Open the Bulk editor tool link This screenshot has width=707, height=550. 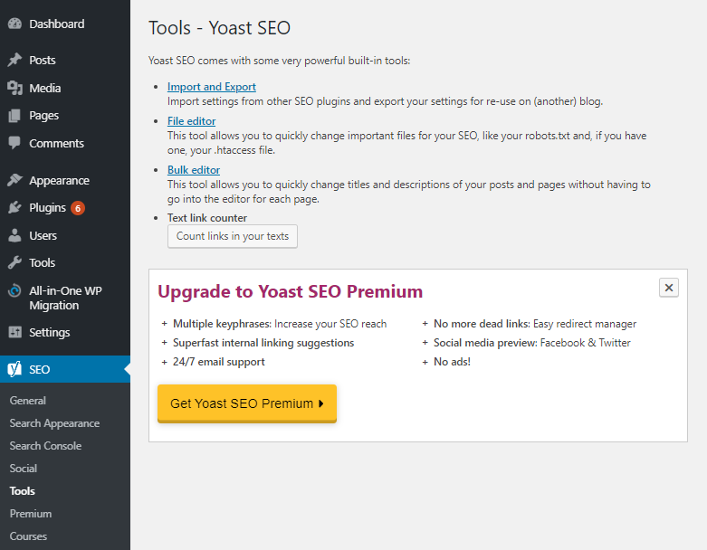194,170
